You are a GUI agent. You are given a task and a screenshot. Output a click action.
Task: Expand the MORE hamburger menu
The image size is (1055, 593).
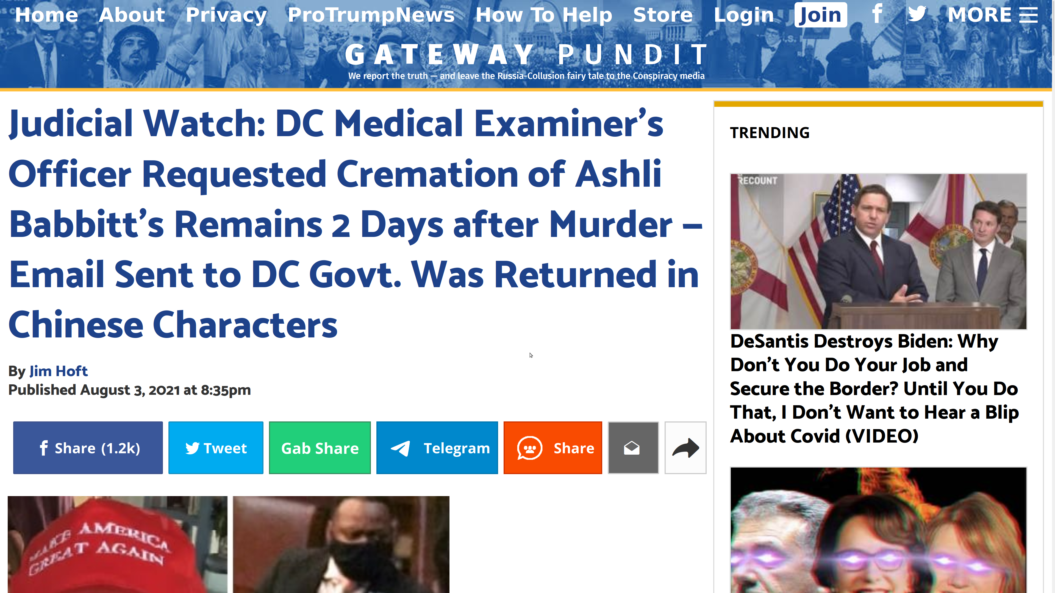pyautogui.click(x=993, y=15)
